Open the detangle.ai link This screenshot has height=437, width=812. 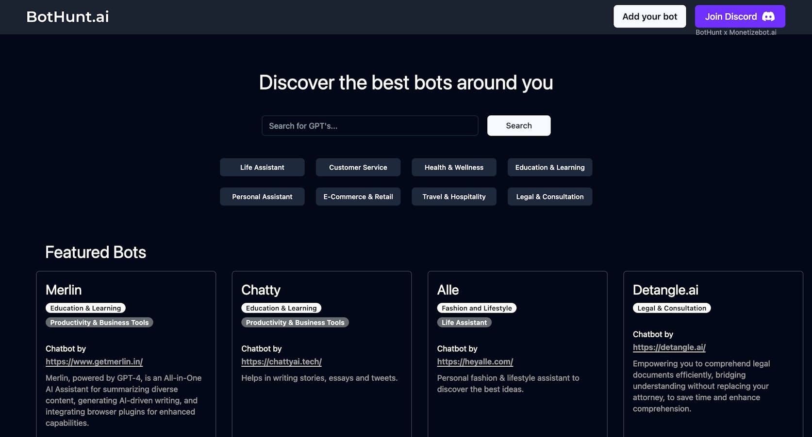click(669, 347)
